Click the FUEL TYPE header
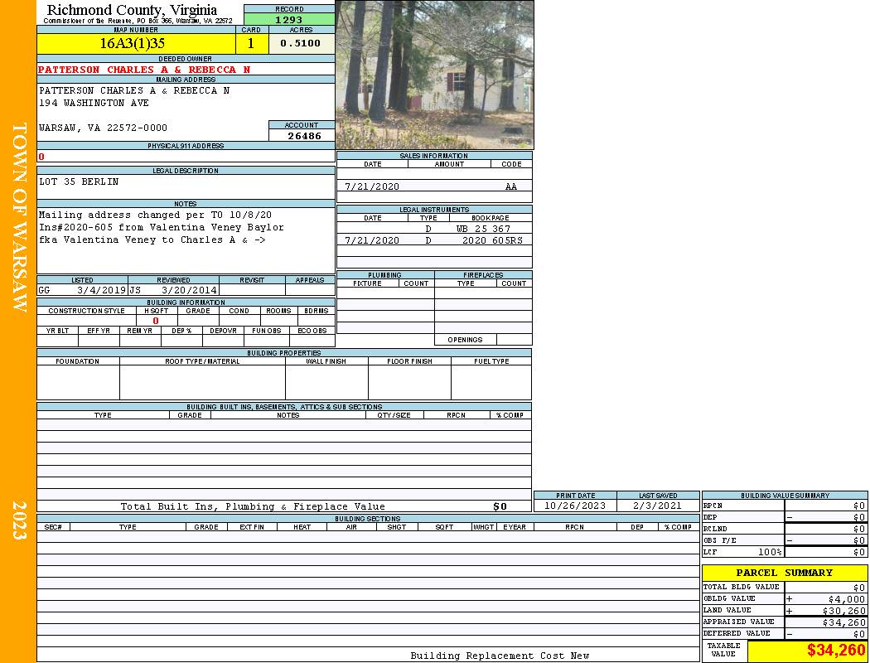 [491, 361]
